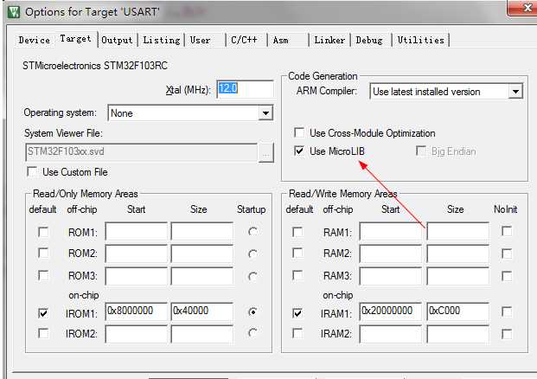Open the Output tab
This screenshot has height=379, width=537.
tap(117, 40)
